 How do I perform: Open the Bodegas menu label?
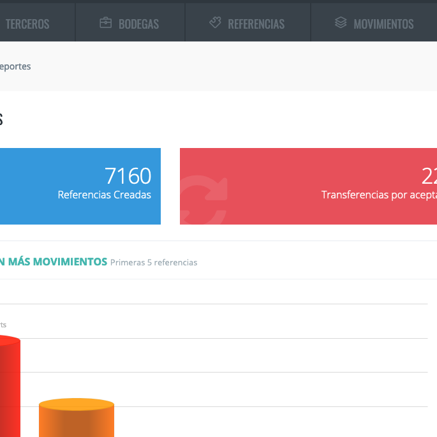(x=138, y=24)
